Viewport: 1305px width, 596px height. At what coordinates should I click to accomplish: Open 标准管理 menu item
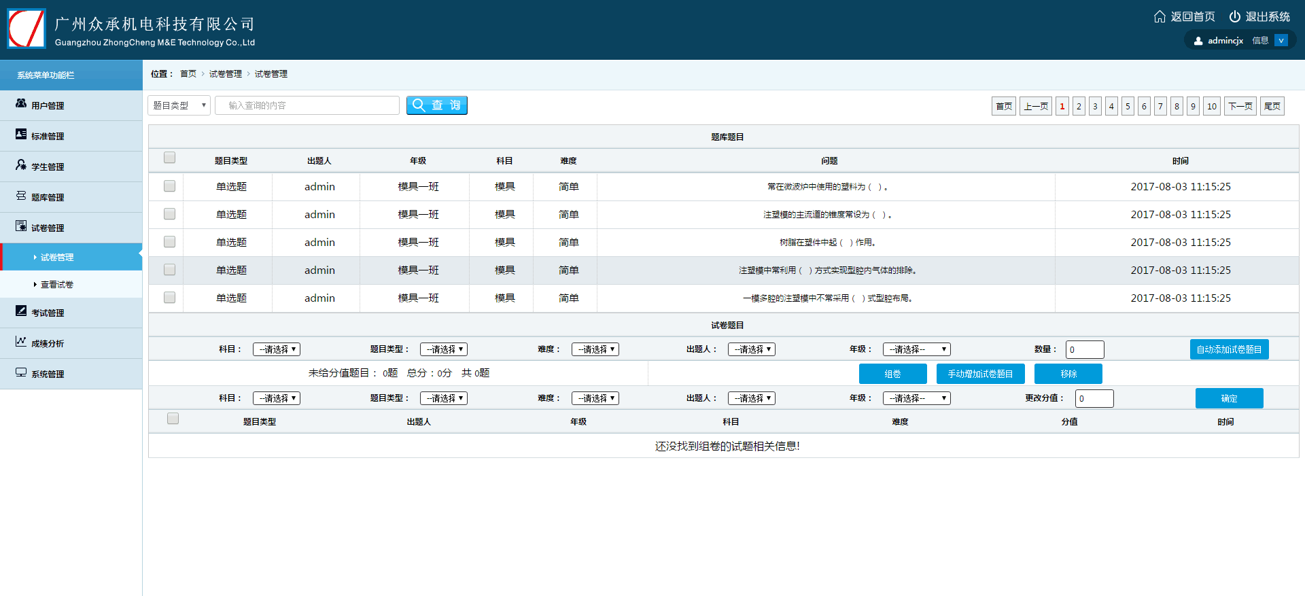pos(71,136)
